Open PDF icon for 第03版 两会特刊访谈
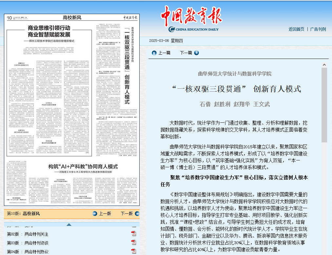 pos(134,243)
